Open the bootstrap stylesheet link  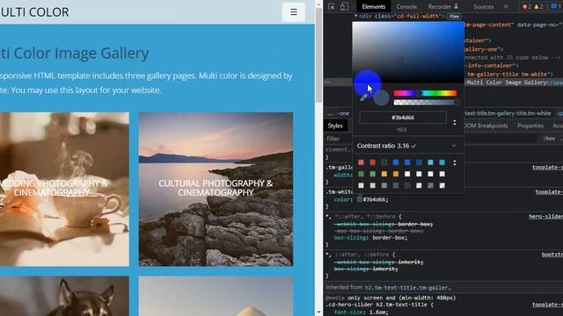(x=552, y=255)
